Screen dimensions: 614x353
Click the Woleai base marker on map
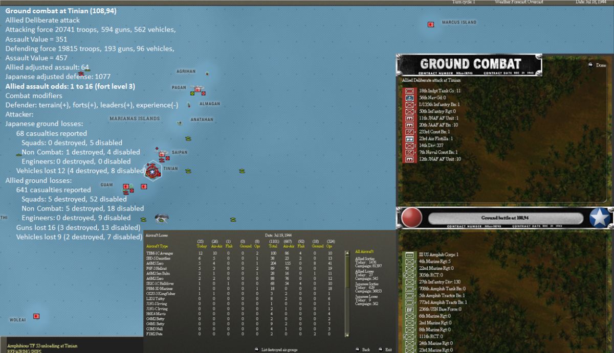[x=36, y=316]
